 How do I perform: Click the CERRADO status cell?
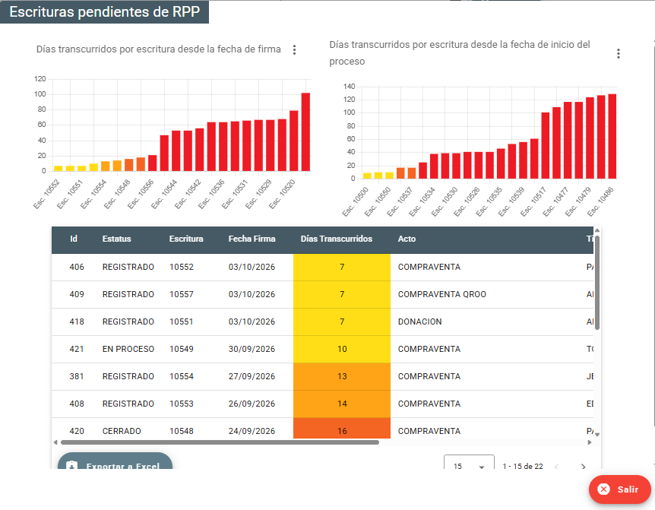coord(122,431)
